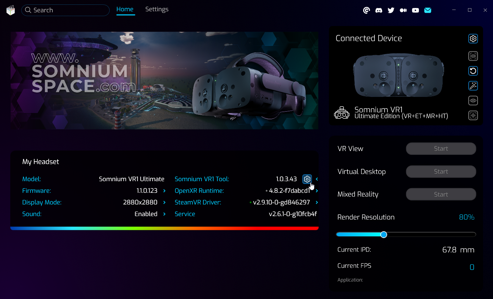This screenshot has height=299, width=493.
Task: Click the crosshair target icon
Action: [x=473, y=115]
